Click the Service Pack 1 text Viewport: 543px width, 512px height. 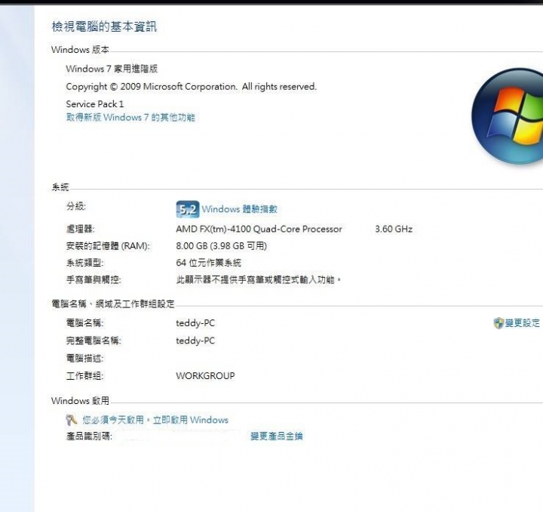(x=95, y=104)
